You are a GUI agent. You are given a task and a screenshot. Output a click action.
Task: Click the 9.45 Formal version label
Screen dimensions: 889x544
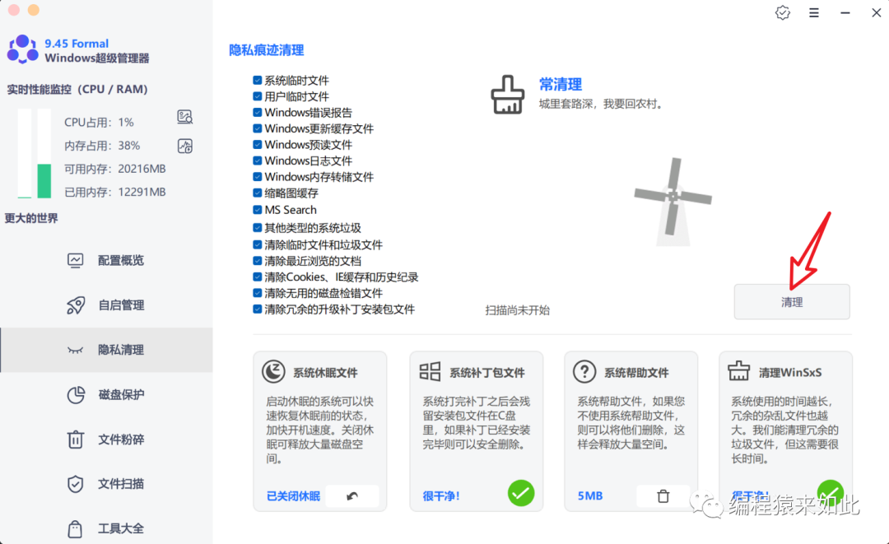pyautogui.click(x=77, y=44)
